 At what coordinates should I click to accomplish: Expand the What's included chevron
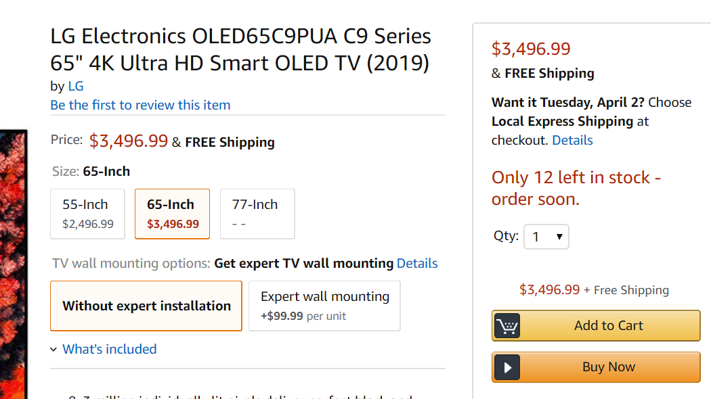point(53,350)
